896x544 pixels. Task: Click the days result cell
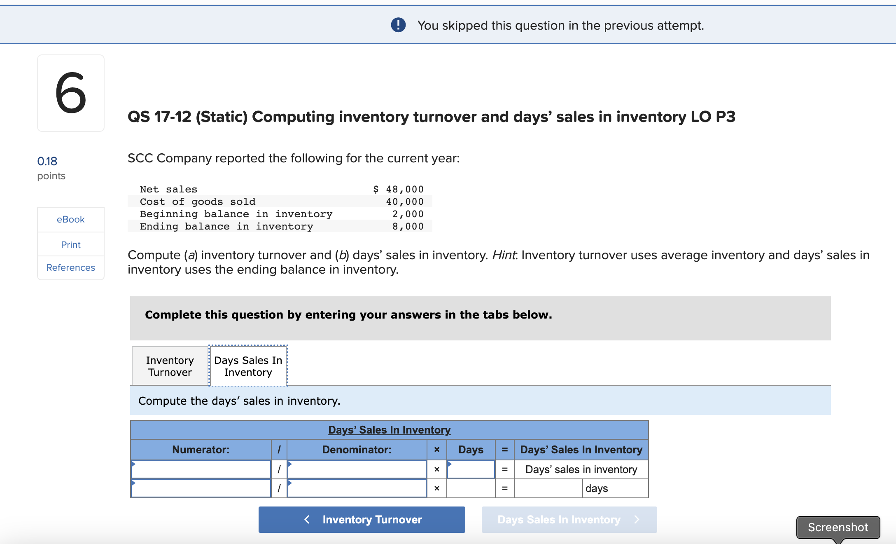coord(548,488)
